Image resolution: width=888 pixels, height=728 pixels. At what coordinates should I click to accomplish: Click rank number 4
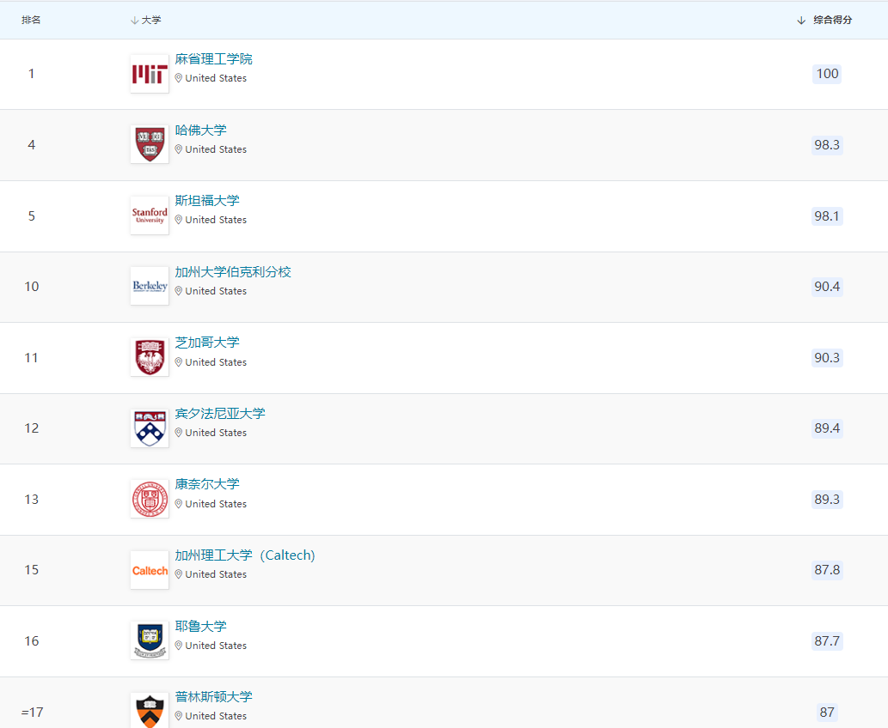click(x=32, y=145)
